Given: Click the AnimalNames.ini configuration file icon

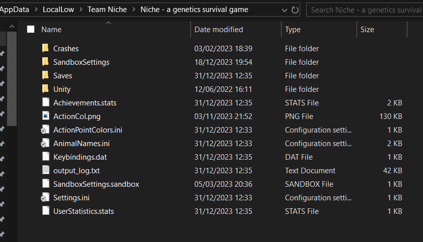Looking at the screenshot, I should pyautogui.click(x=45, y=144).
